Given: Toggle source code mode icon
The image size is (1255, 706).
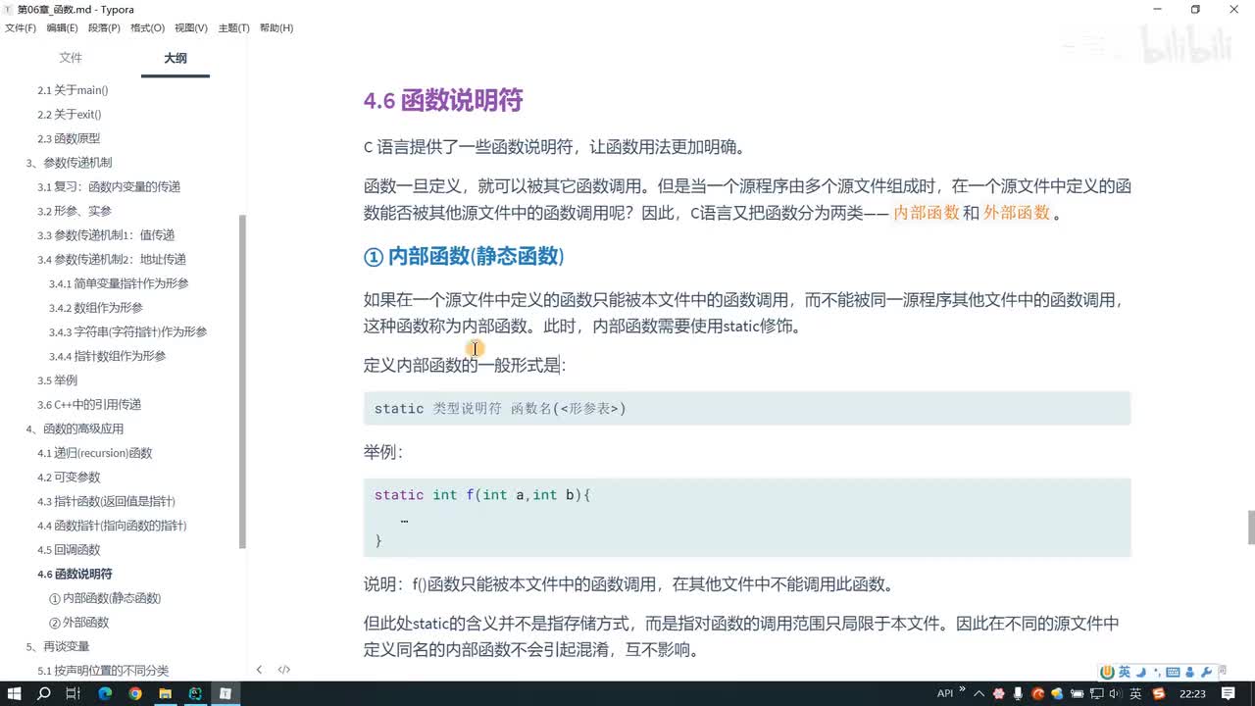Looking at the screenshot, I should [x=284, y=670].
